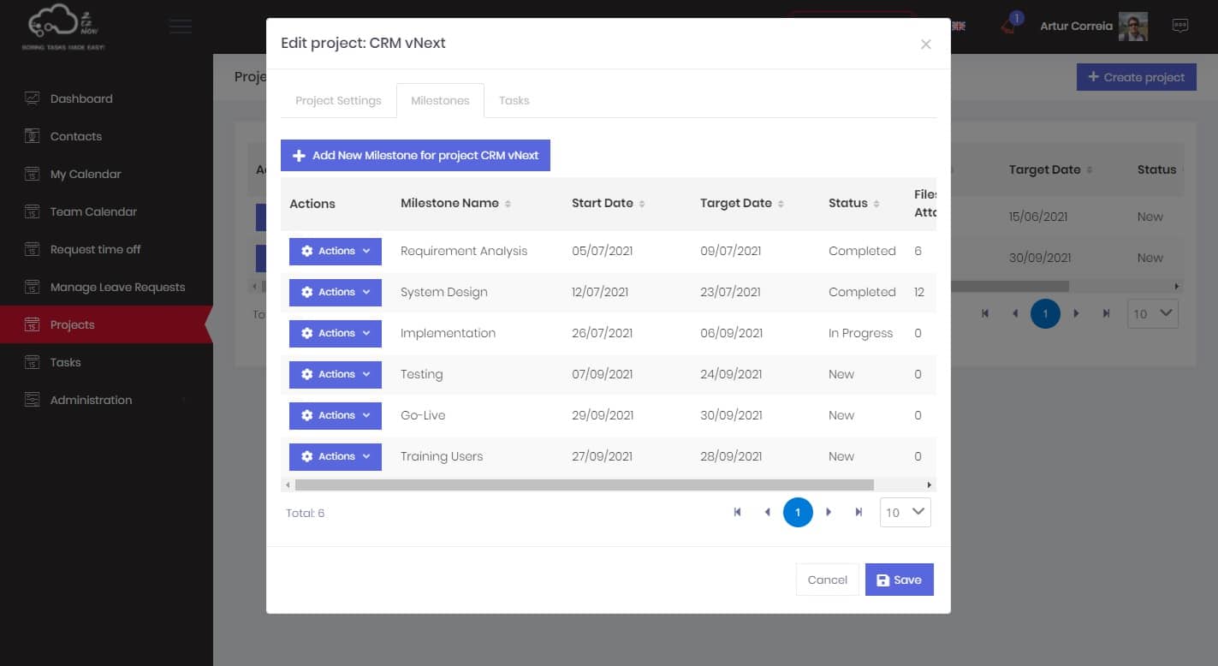The height and width of the screenshot is (666, 1218).
Task: Click Save to store project changes
Action: pyautogui.click(x=899, y=580)
